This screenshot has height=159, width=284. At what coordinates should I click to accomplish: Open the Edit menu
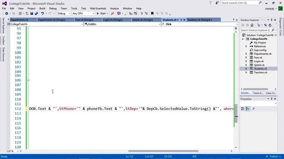(x=12, y=8)
